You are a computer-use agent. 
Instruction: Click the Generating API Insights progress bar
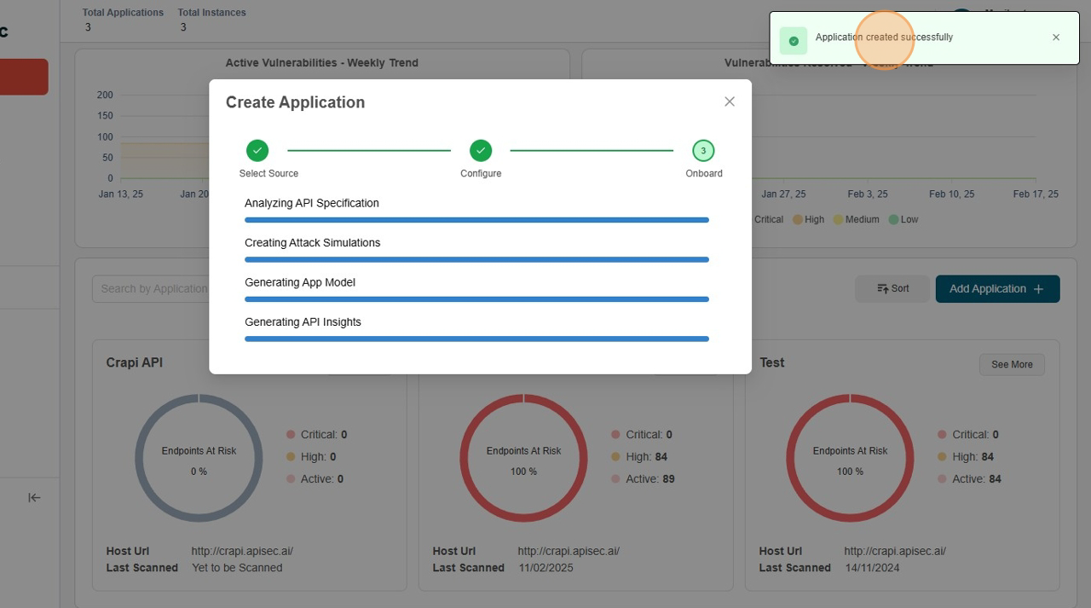[476, 339]
